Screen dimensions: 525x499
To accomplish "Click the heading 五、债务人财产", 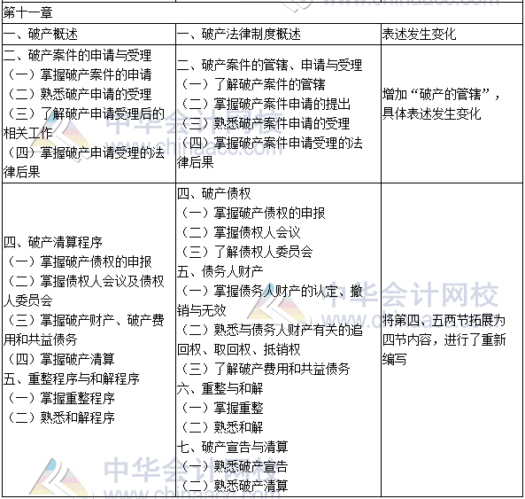I will 220,271.
